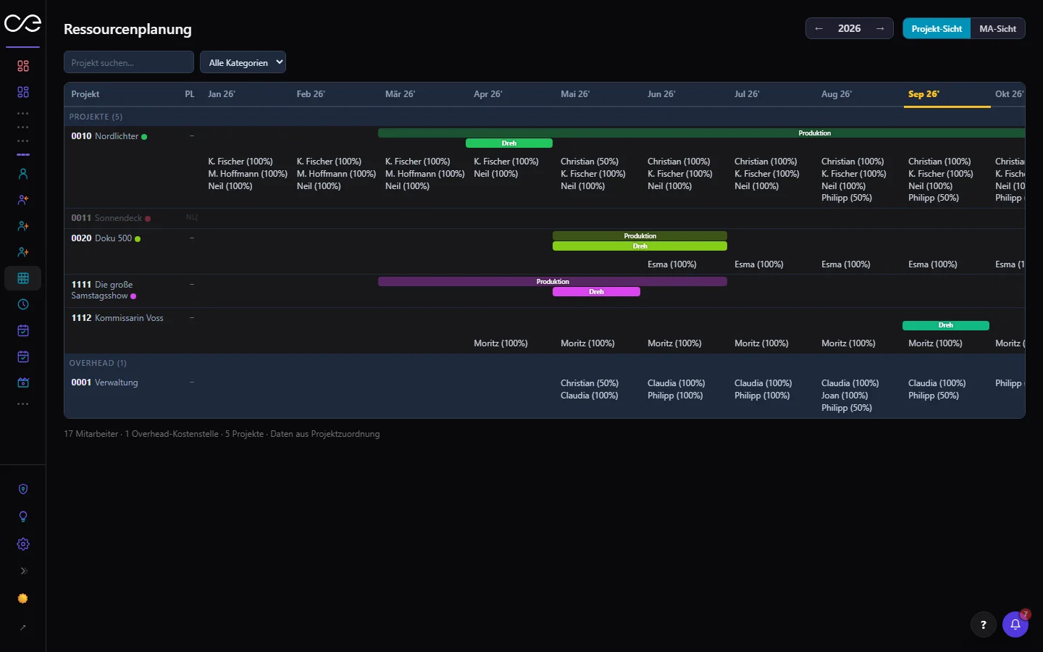Click the magenta Dreh bar of Samstagsshow
Viewport: 1043px width, 652px height.
(596, 292)
